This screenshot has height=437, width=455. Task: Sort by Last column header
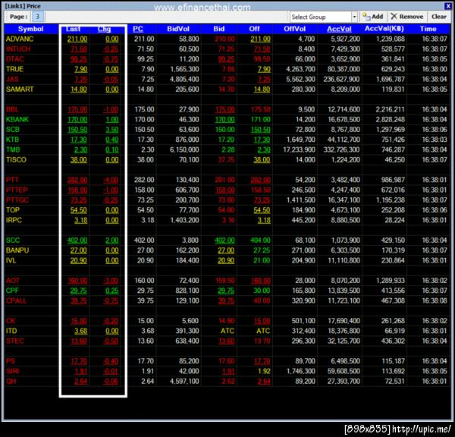(73, 29)
